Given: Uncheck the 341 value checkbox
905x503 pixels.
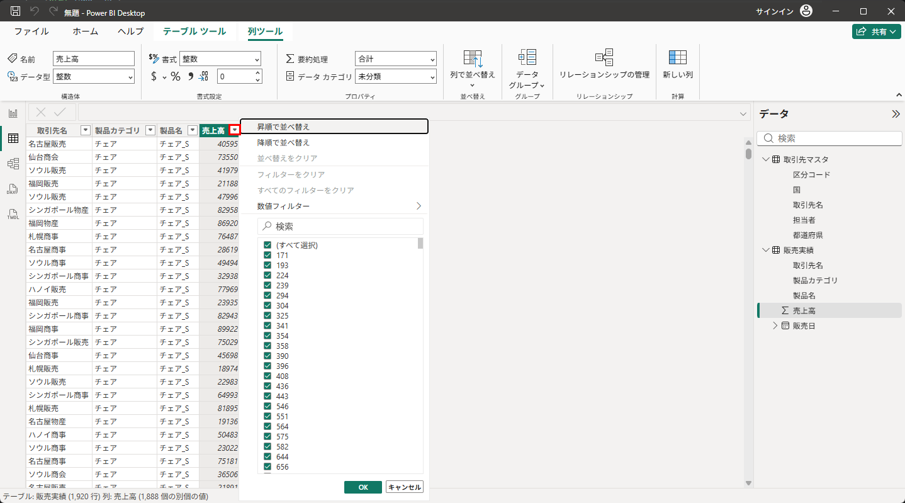Looking at the screenshot, I should (x=267, y=325).
